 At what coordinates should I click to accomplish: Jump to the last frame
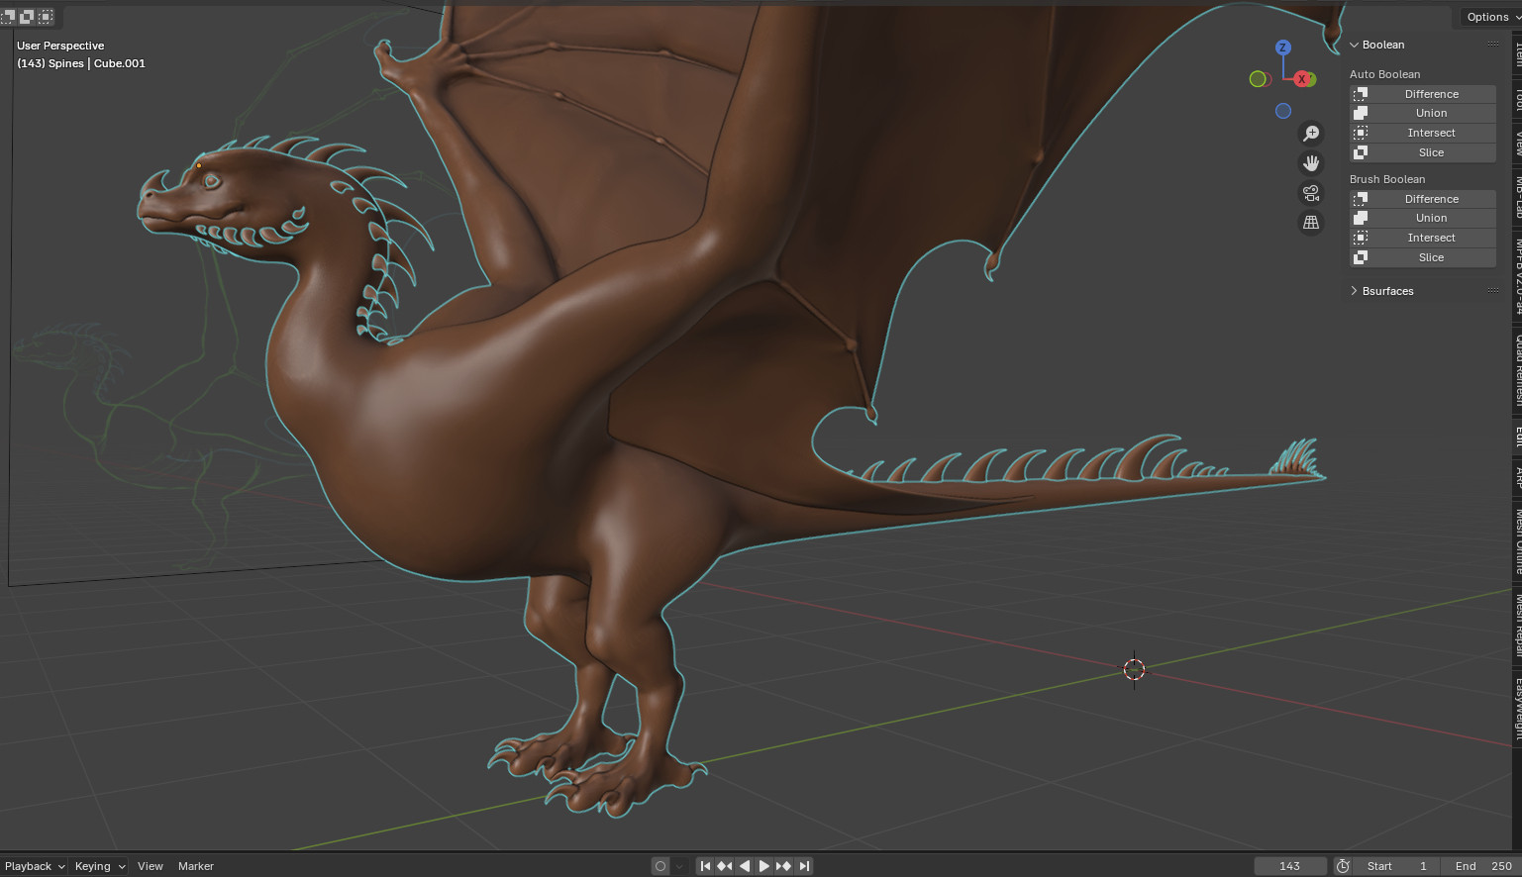804,866
